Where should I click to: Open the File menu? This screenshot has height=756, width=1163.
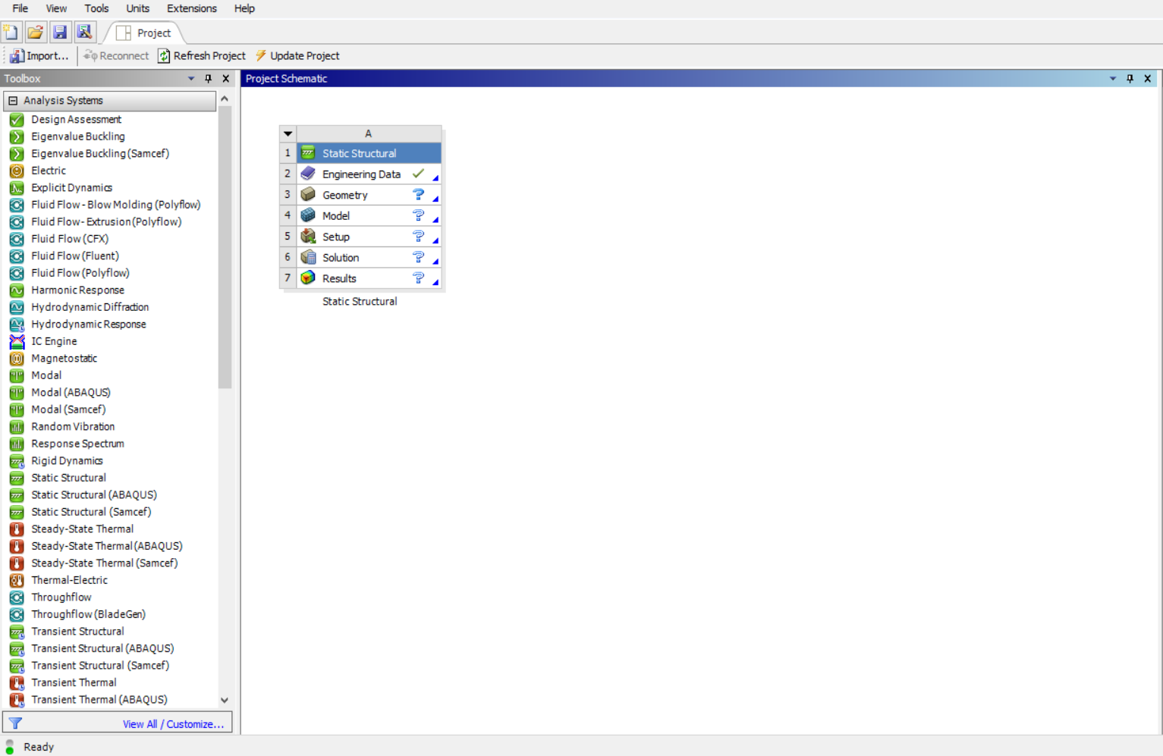pyautogui.click(x=20, y=8)
